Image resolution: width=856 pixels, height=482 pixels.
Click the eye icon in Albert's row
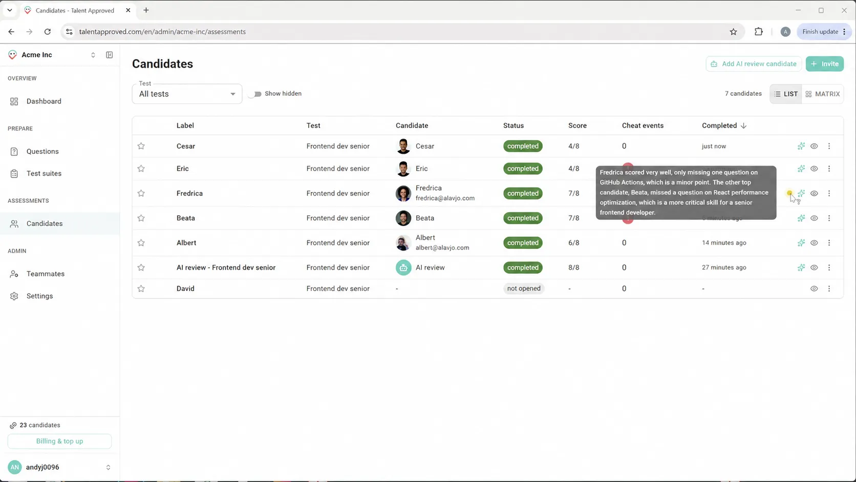[x=814, y=243]
